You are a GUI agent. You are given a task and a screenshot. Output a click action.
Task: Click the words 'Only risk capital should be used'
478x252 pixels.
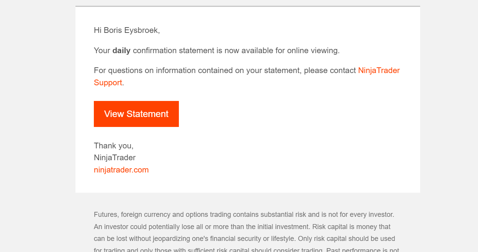pos(345,239)
